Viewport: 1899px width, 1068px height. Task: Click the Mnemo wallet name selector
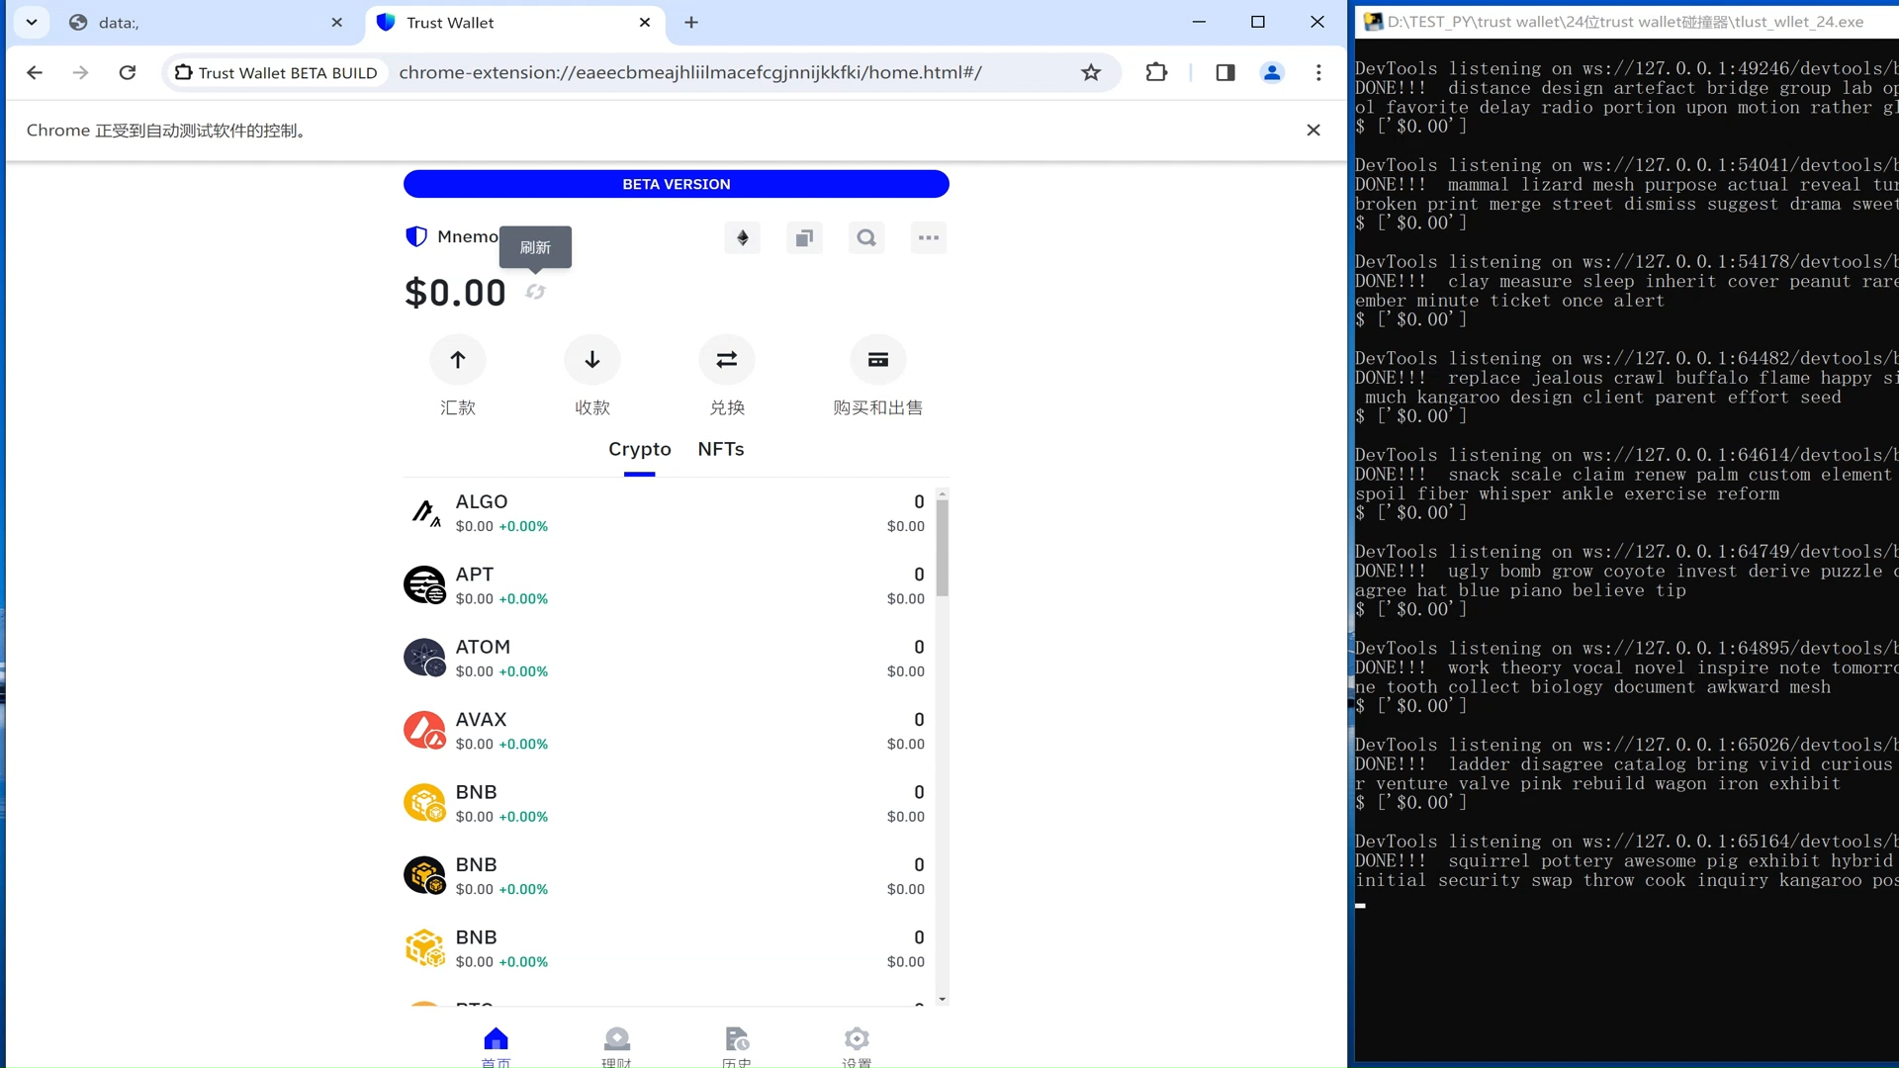pyautogui.click(x=468, y=236)
